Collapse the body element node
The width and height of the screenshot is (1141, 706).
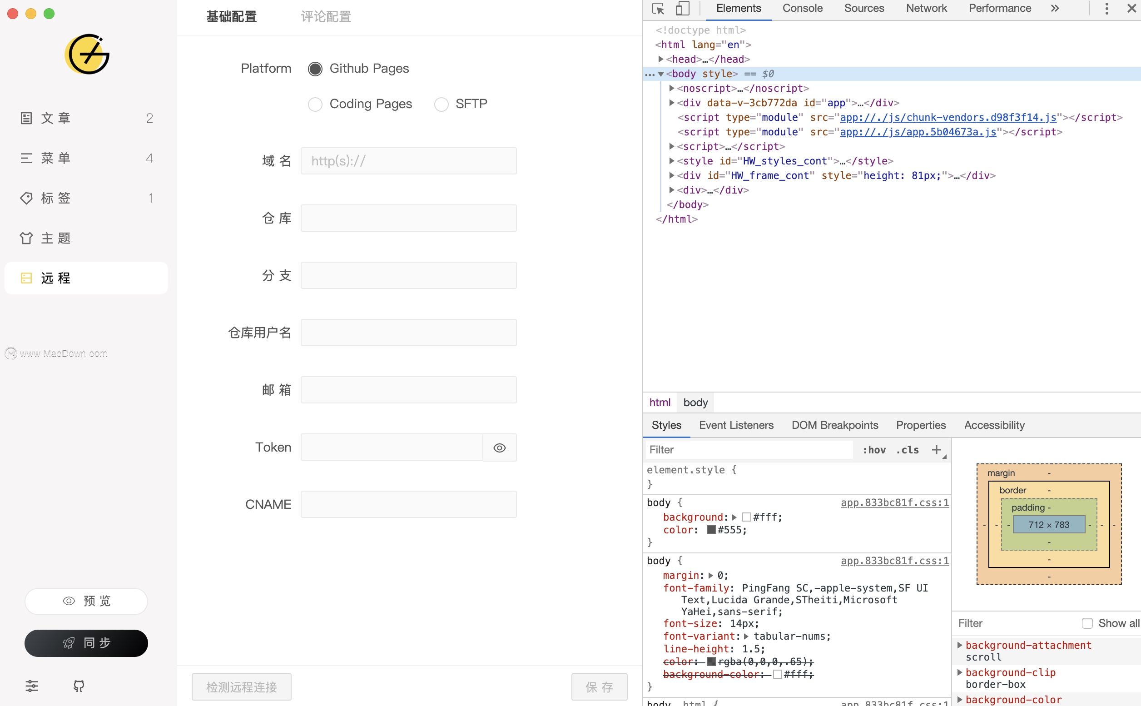[660, 74]
